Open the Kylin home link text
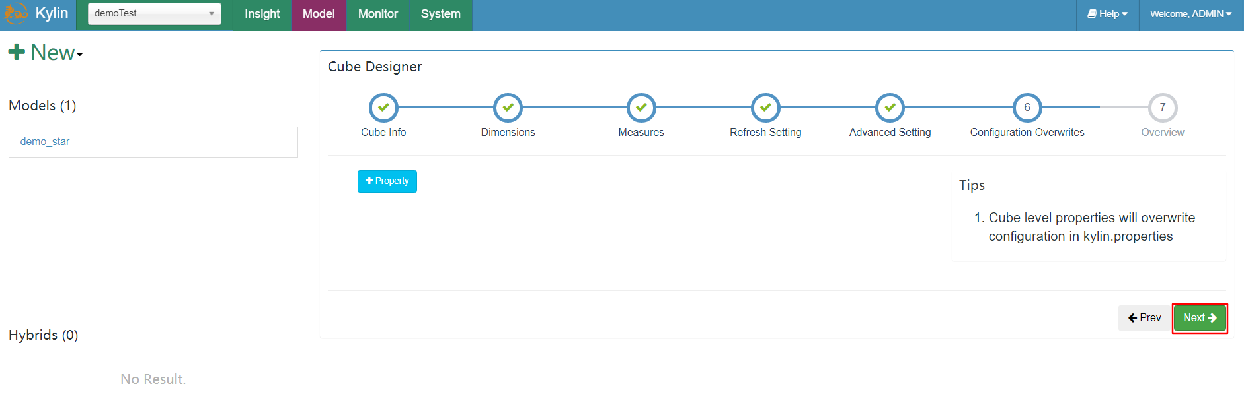Screen dimensions: 1244x415 (x=52, y=13)
